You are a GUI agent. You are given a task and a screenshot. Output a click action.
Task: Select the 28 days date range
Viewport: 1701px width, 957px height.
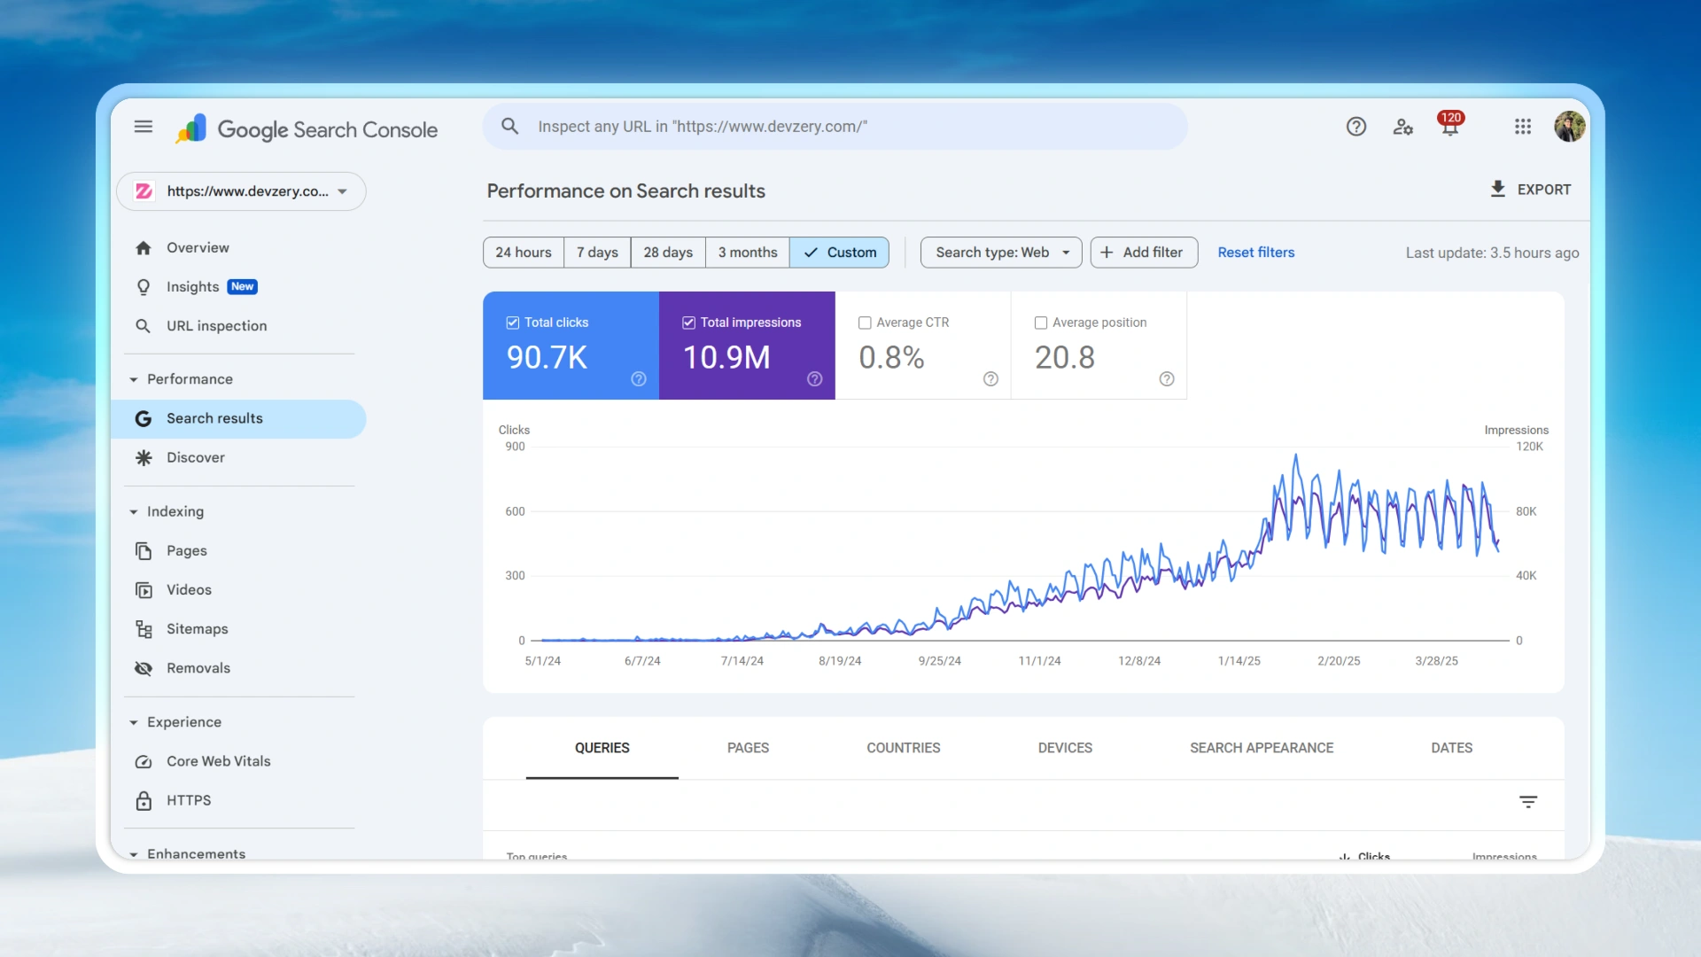(x=668, y=253)
